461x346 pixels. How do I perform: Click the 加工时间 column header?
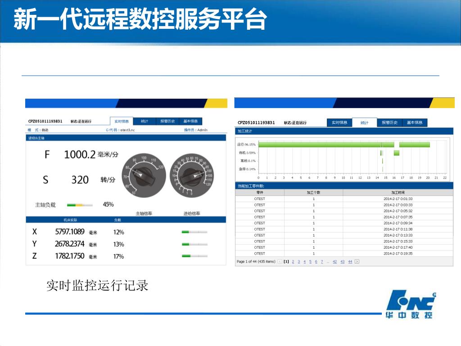(x=398, y=192)
